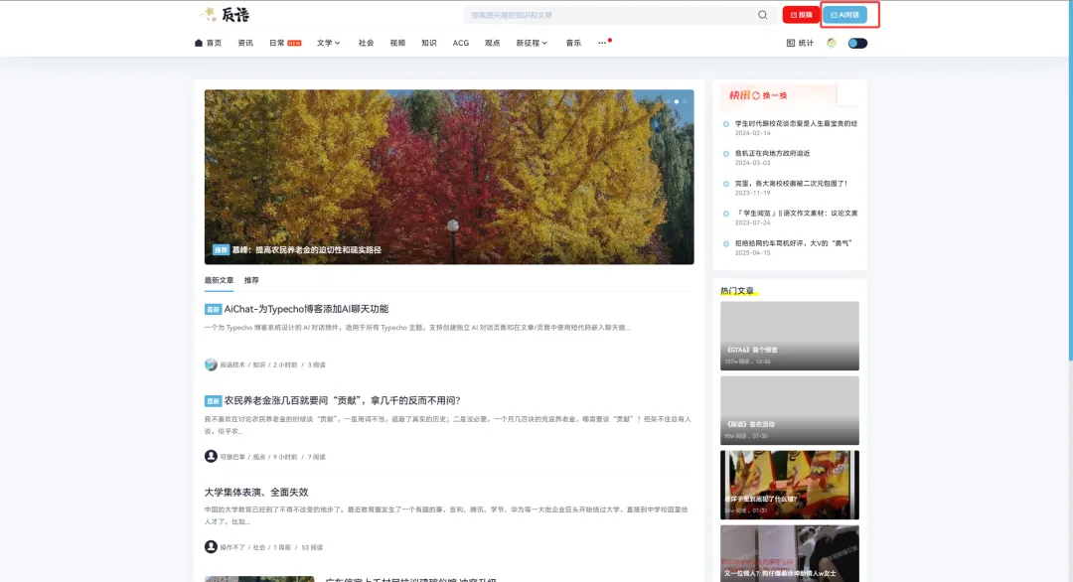Open the ··· more menu icon
Screen dimensions: 1073x582
coord(602,43)
